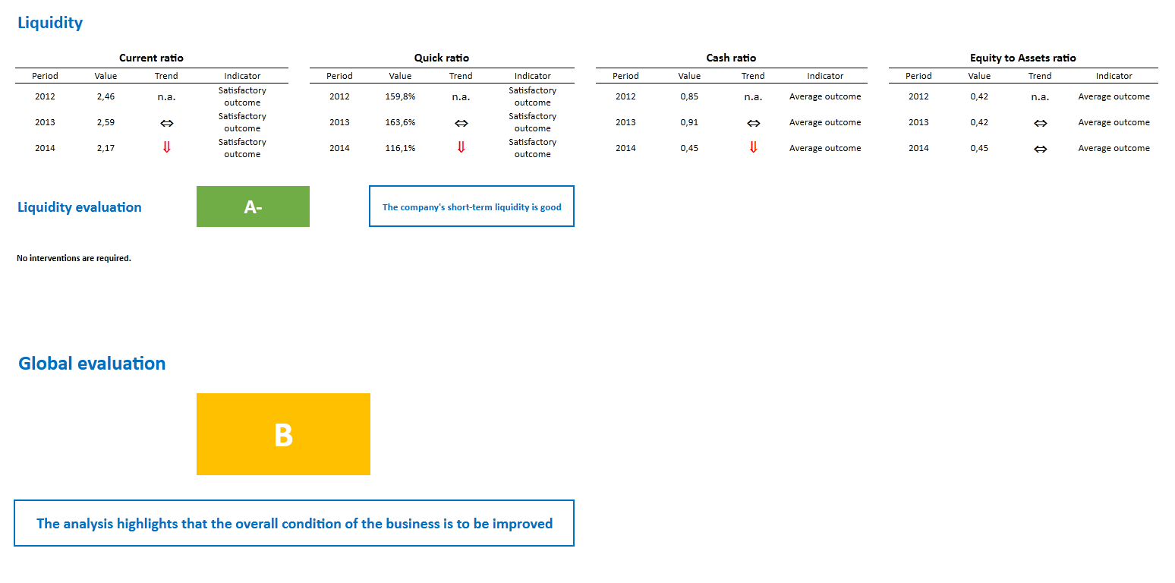Click the Equity to Assets 2014 value 0,45
The image size is (1175, 583).
click(x=979, y=148)
